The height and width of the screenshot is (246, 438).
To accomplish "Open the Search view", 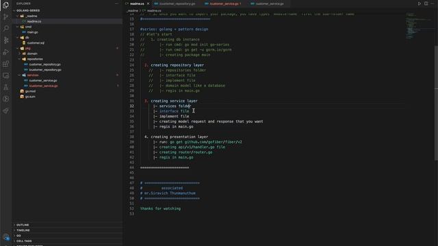I will coord(5,29).
